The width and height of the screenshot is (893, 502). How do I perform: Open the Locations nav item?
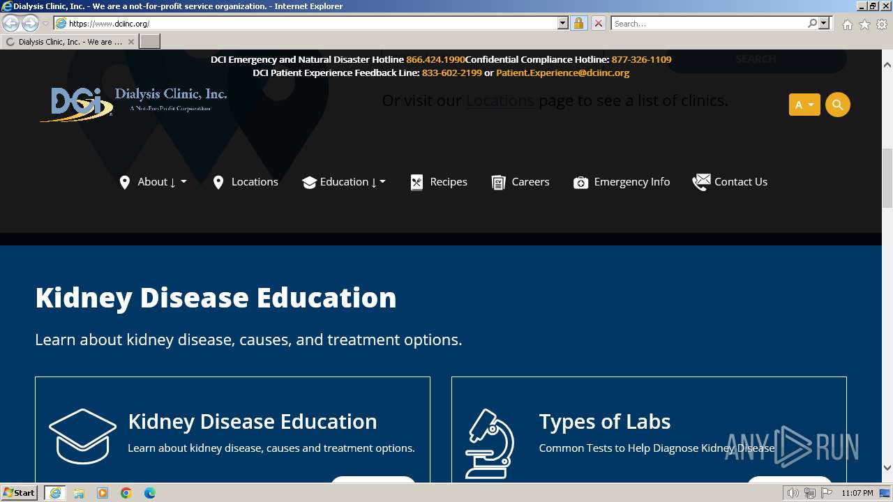coord(246,182)
